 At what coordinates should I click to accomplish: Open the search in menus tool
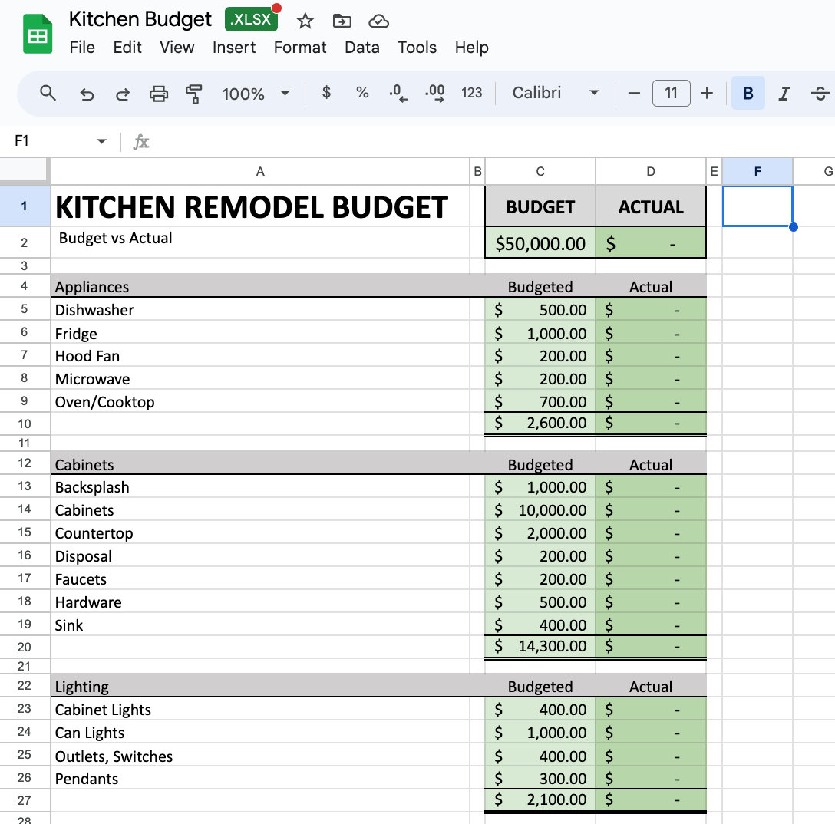coord(48,93)
